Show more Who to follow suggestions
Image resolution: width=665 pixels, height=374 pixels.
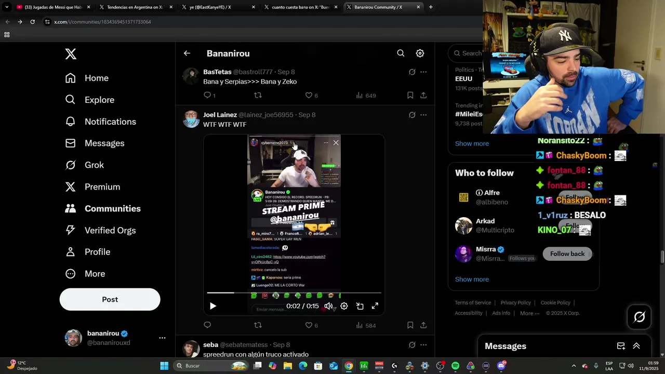pyautogui.click(x=472, y=279)
